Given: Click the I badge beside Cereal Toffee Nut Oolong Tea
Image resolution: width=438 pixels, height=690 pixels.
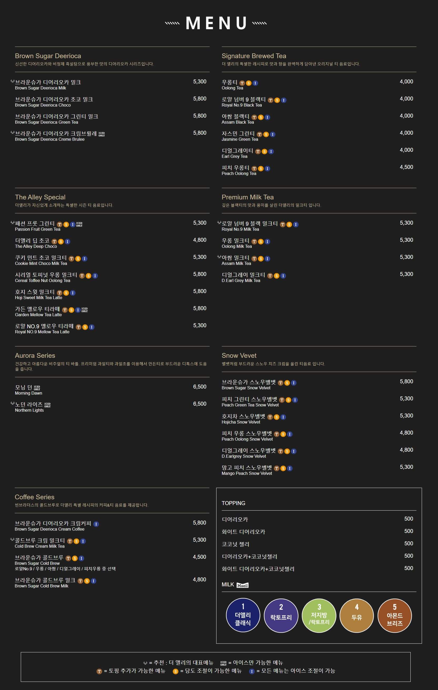Looking at the screenshot, I should [x=95, y=276].
